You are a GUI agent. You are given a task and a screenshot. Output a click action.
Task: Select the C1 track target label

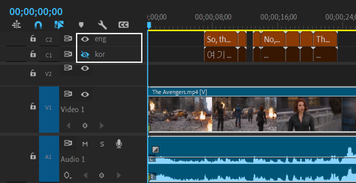pyautogui.click(x=49, y=55)
